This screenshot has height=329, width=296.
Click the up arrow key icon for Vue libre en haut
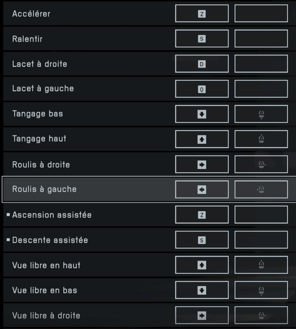pos(202,265)
